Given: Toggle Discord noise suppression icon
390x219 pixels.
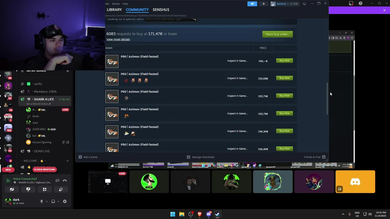Looking at the screenshot, I should tap(57, 180).
